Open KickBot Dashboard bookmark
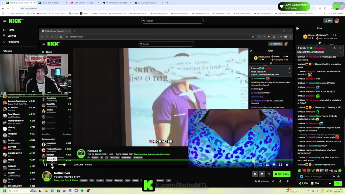Image resolution: width=345 pixels, height=194 pixels. 98,13
